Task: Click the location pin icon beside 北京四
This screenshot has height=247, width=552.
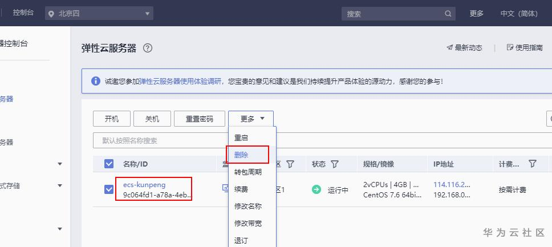Action: pos(52,14)
